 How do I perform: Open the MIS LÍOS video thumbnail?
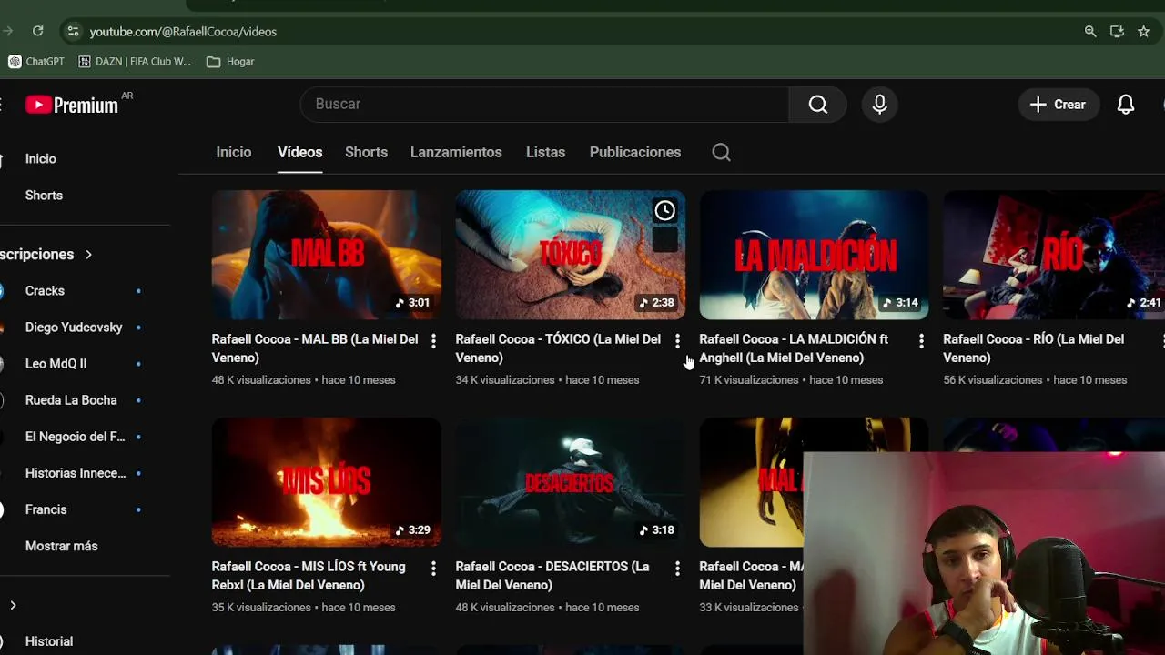(327, 482)
